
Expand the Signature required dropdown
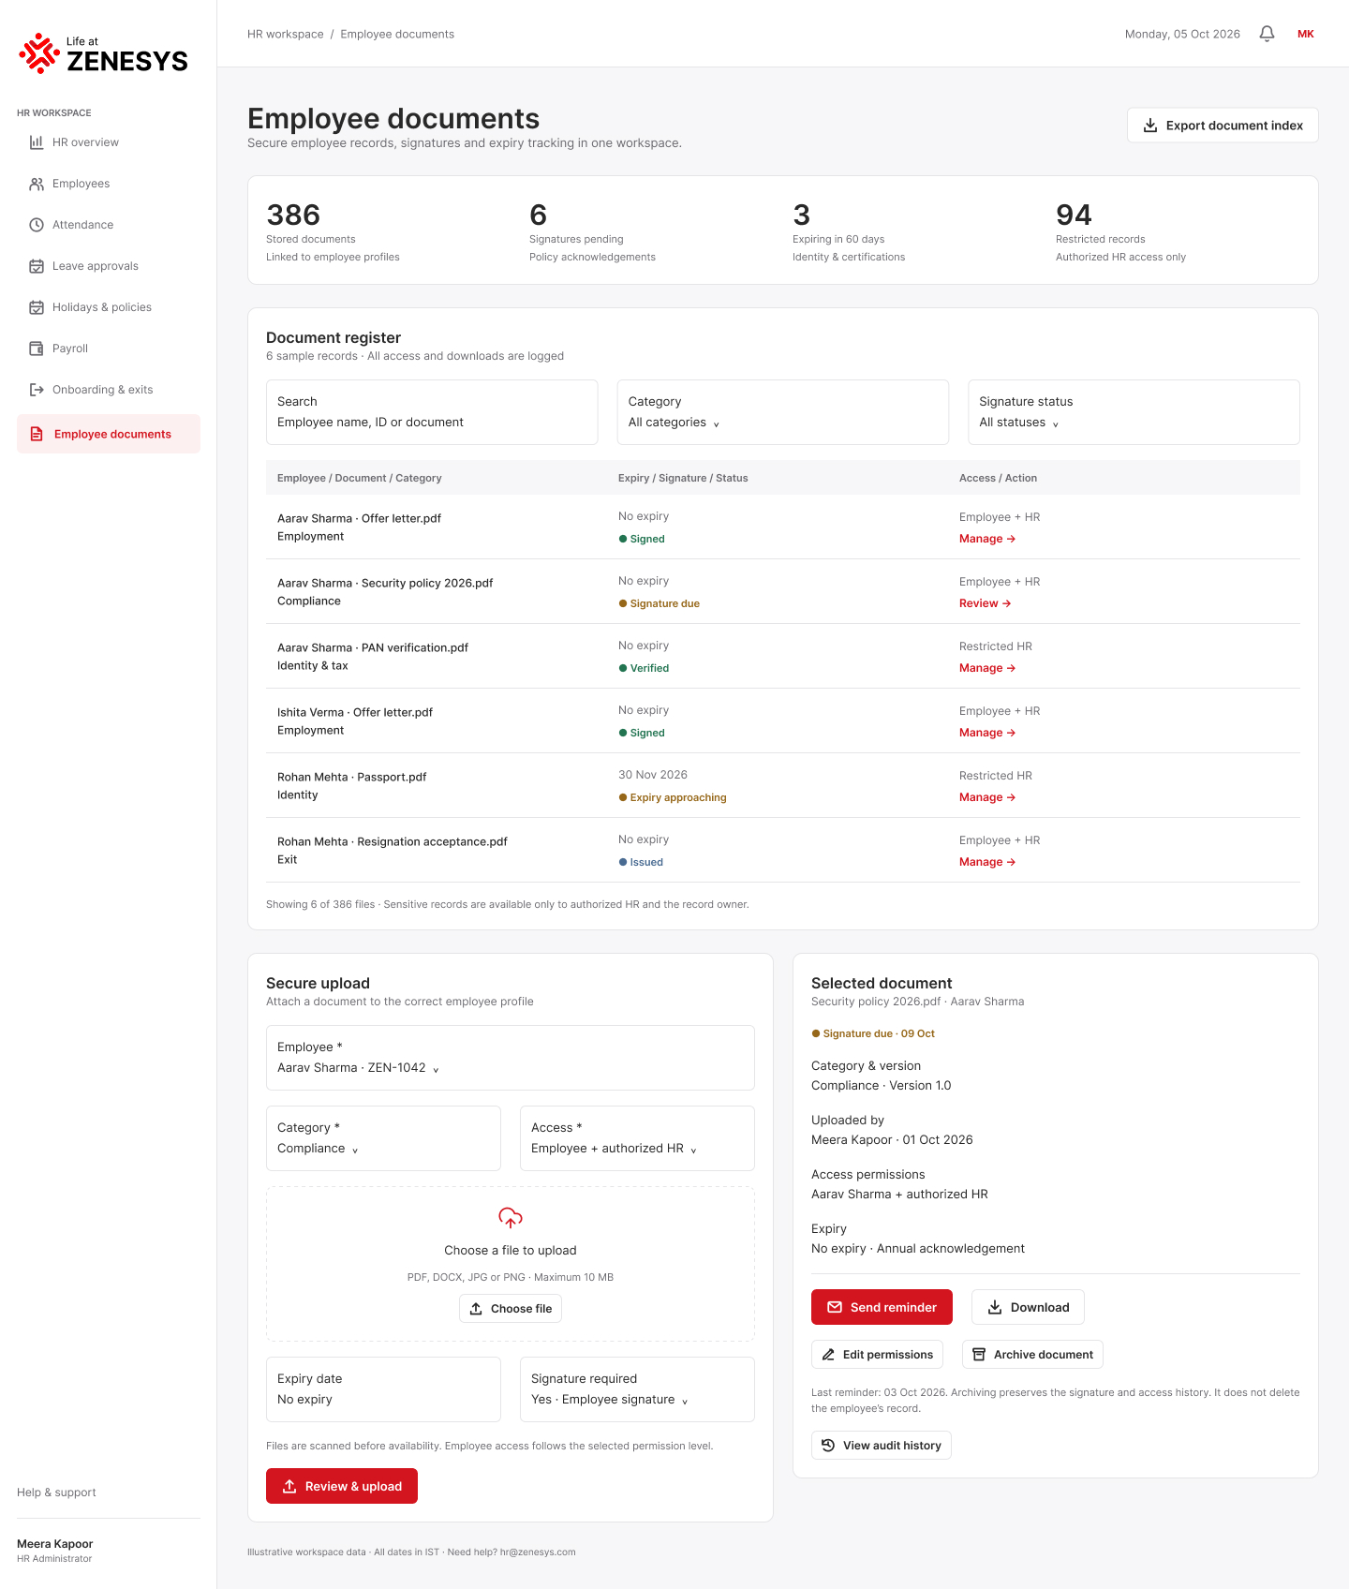637,1389
